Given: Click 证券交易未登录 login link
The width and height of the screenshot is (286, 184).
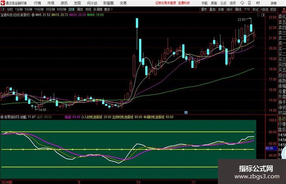Looking at the screenshot, I should [166, 3].
